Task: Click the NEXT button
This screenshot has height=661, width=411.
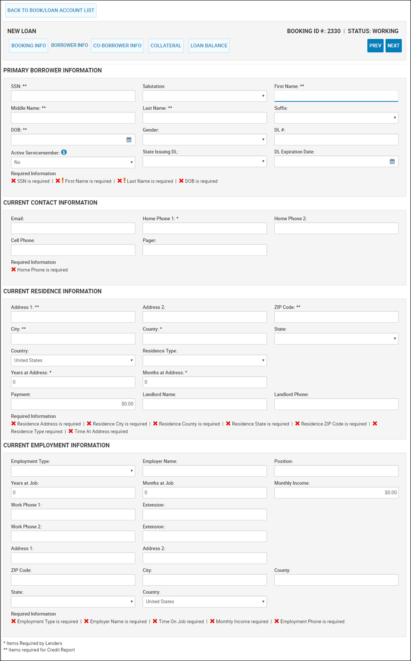Action: (x=394, y=46)
